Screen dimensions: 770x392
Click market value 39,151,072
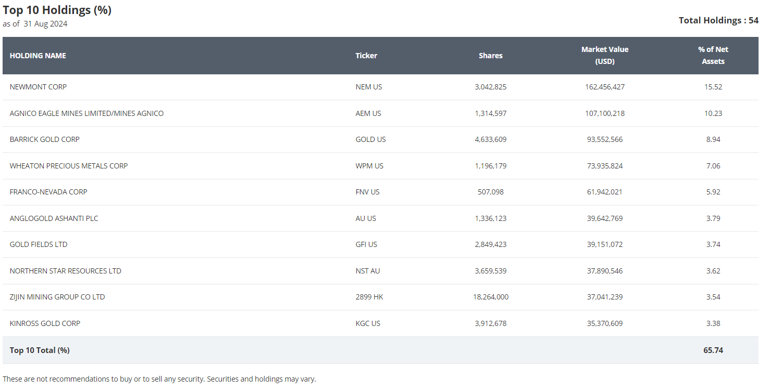point(605,244)
